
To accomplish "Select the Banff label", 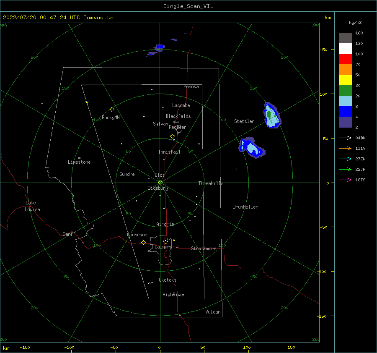I will pyautogui.click(x=69, y=234).
